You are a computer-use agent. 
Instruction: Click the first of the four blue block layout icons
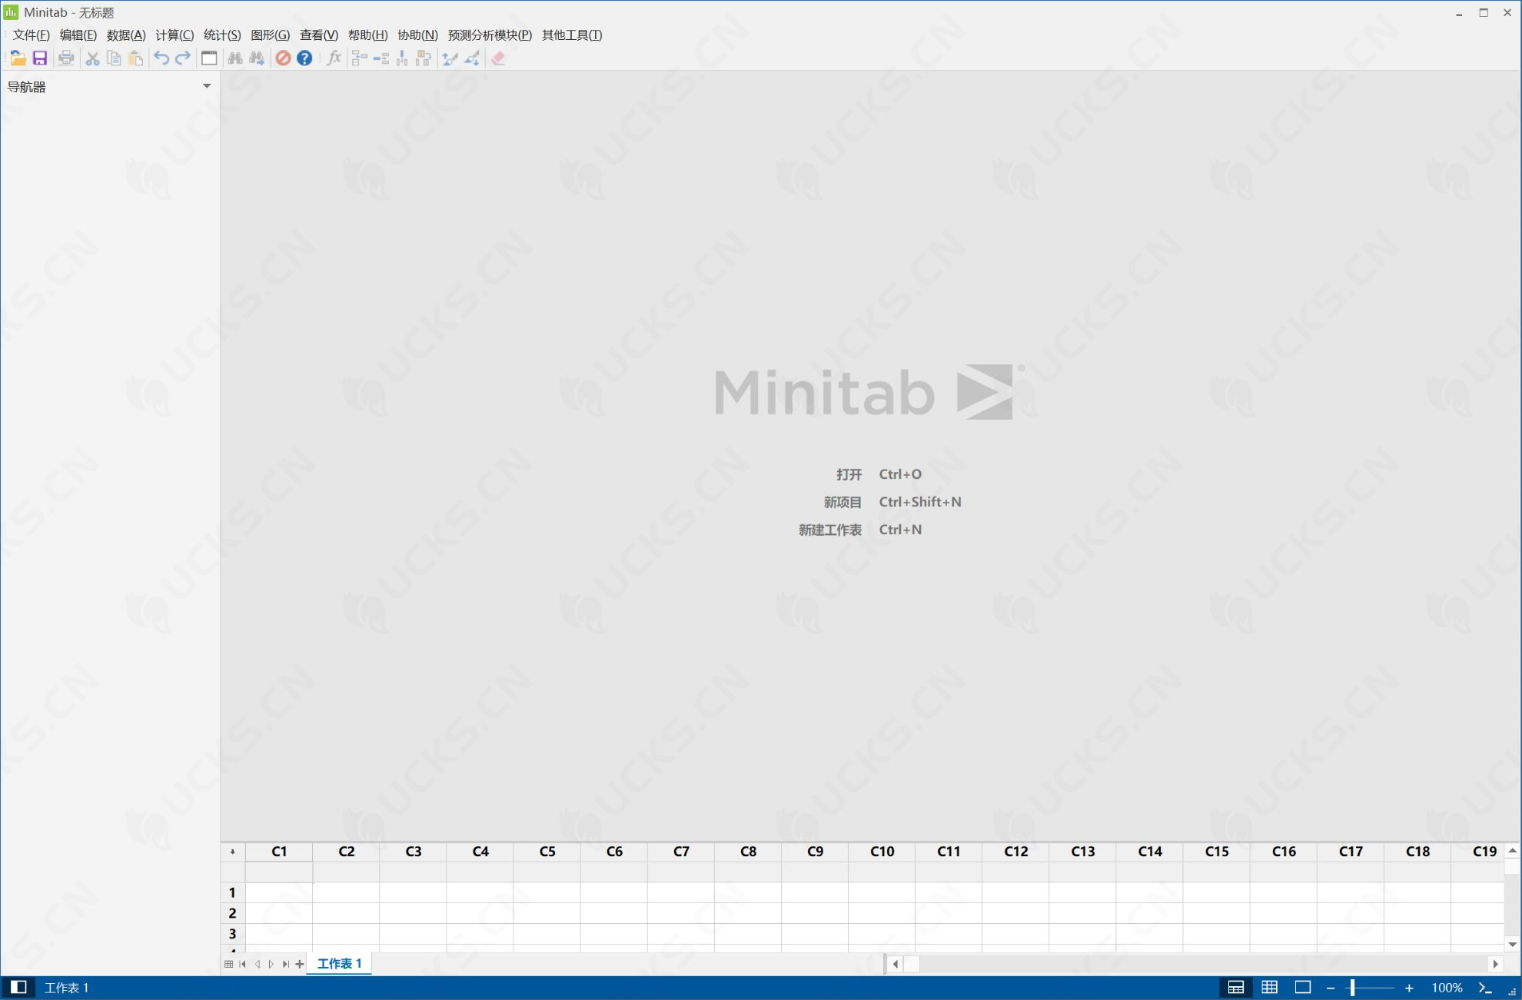click(360, 58)
